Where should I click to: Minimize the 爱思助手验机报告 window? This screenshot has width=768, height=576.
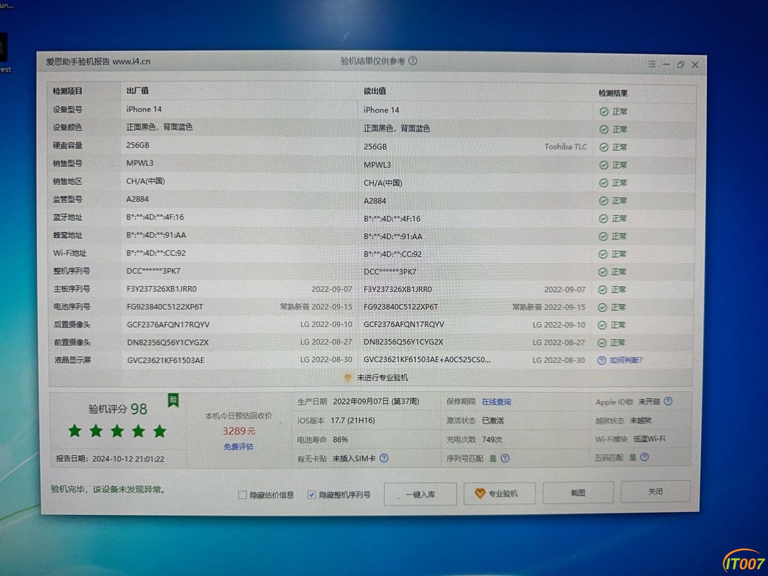pyautogui.click(x=666, y=65)
